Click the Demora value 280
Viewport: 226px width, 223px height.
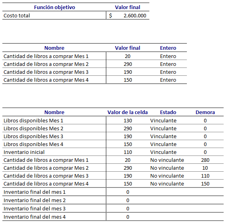point(205,160)
